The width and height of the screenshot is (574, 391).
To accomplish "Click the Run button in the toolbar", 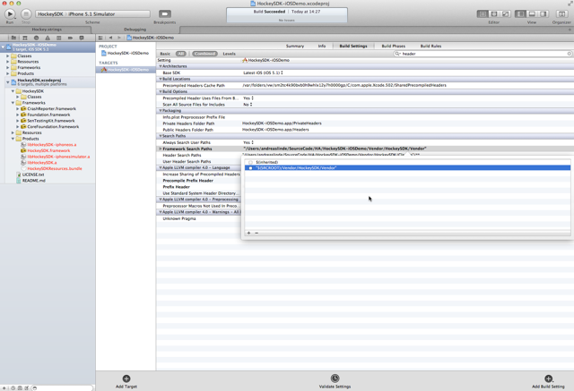I will click(x=10, y=13).
